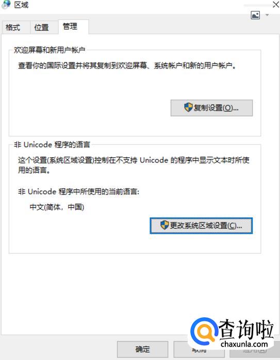The image size is (280, 360).
Task: Click the 中文(简体，中国) current language text
Action: tap(57, 207)
